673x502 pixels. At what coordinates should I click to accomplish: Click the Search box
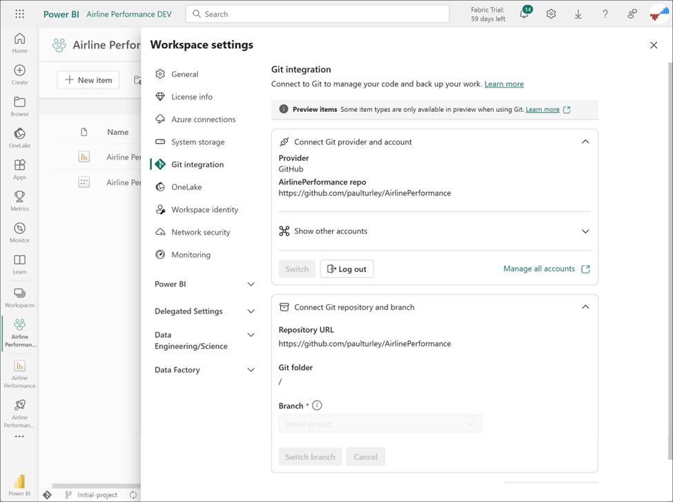tap(318, 14)
